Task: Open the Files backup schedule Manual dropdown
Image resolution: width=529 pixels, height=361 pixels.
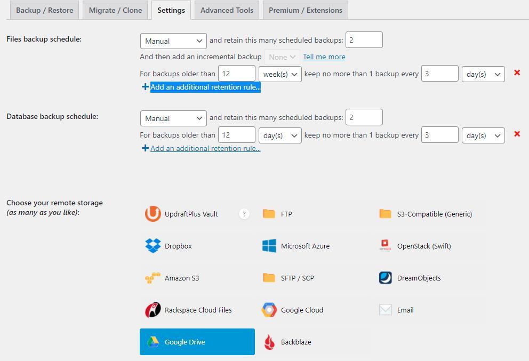Action: pyautogui.click(x=173, y=41)
